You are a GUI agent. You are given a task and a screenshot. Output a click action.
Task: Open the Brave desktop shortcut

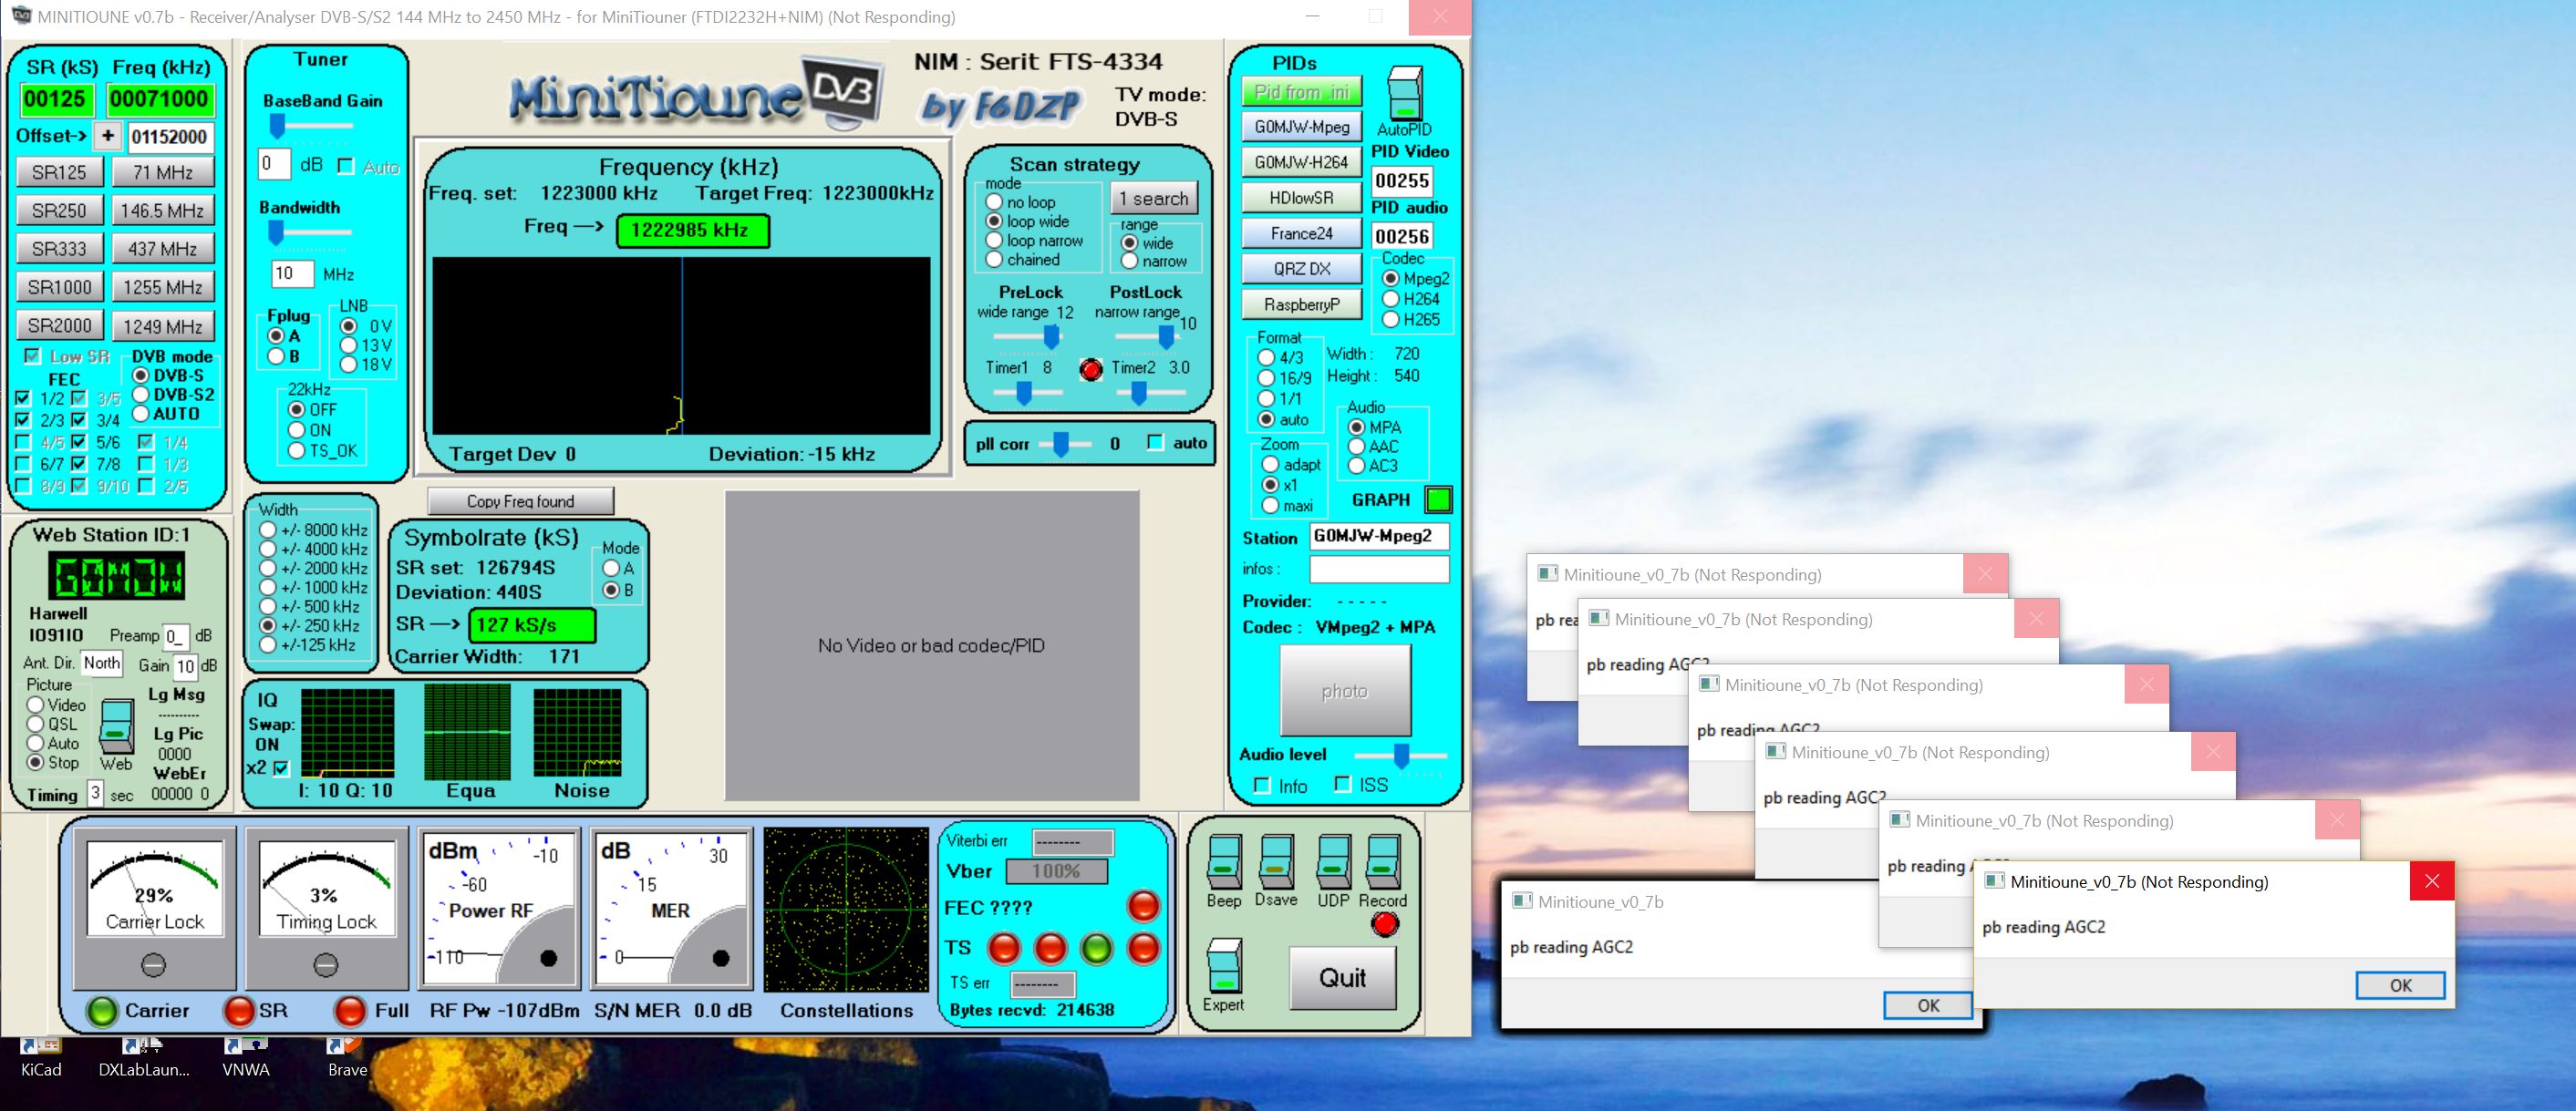point(347,1059)
